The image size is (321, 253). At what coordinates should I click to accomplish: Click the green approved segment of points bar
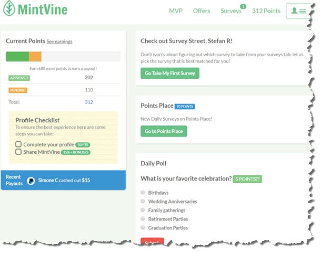[17, 57]
